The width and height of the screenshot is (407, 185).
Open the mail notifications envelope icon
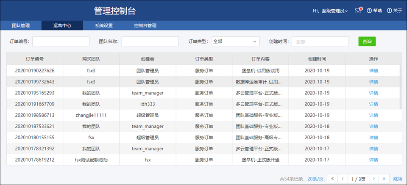358,11
